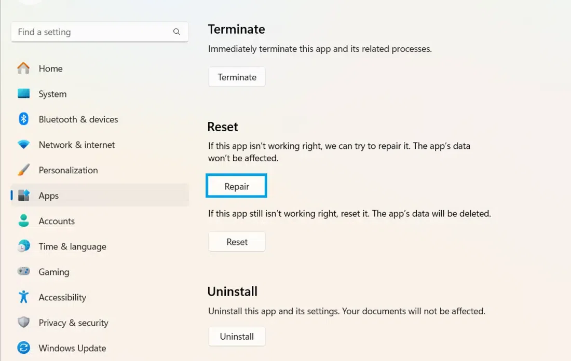Screen dimensions: 571x361
Task: Click the Repair button
Action: (x=237, y=187)
